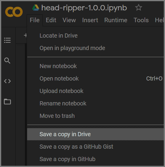Select Move to trash
The image size is (165, 167).
(95, 116)
